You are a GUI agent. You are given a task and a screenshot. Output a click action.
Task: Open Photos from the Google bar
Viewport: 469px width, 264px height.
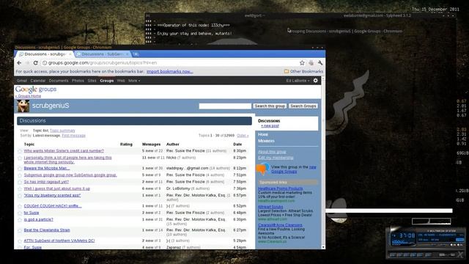click(x=78, y=81)
